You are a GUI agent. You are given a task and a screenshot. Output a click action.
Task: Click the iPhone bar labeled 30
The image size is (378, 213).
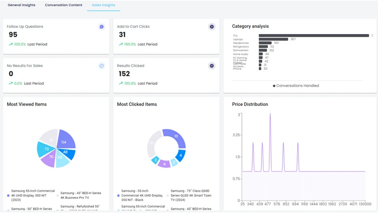(x=260, y=69)
